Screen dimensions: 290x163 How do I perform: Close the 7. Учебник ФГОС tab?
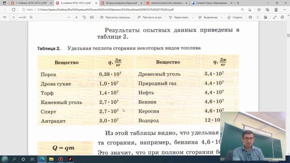pyautogui.click(x=51, y=3)
